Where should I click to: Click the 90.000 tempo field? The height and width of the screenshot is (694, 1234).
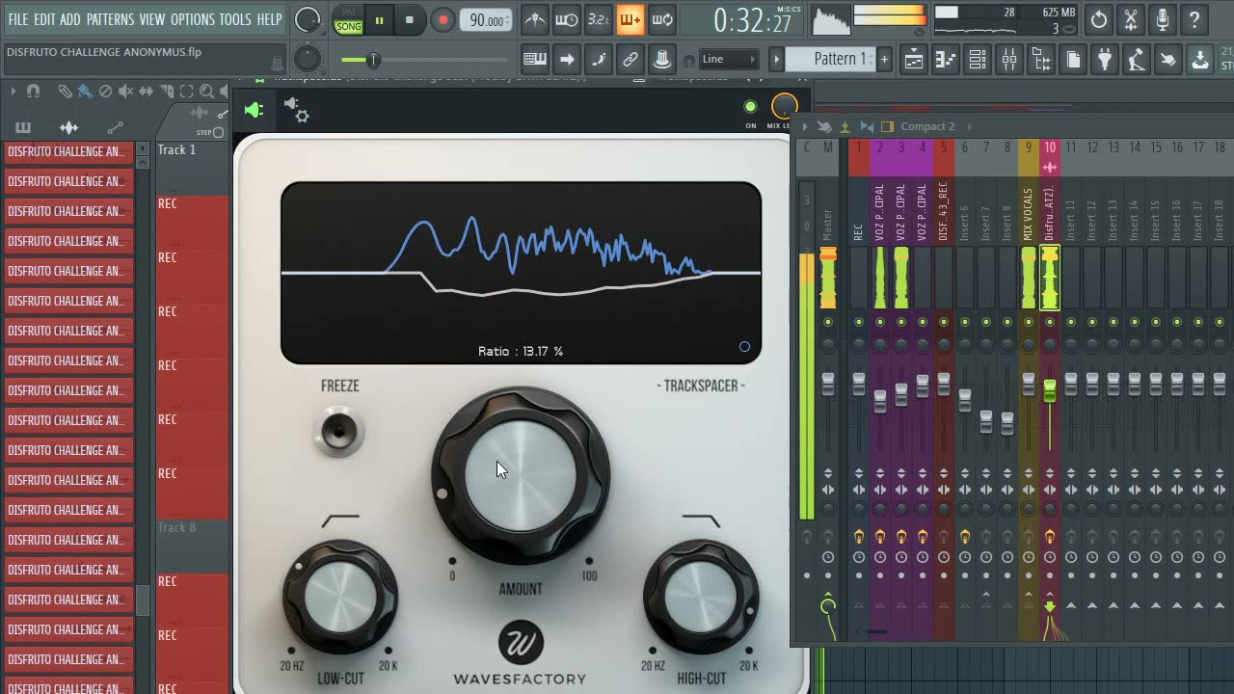pyautogui.click(x=486, y=20)
